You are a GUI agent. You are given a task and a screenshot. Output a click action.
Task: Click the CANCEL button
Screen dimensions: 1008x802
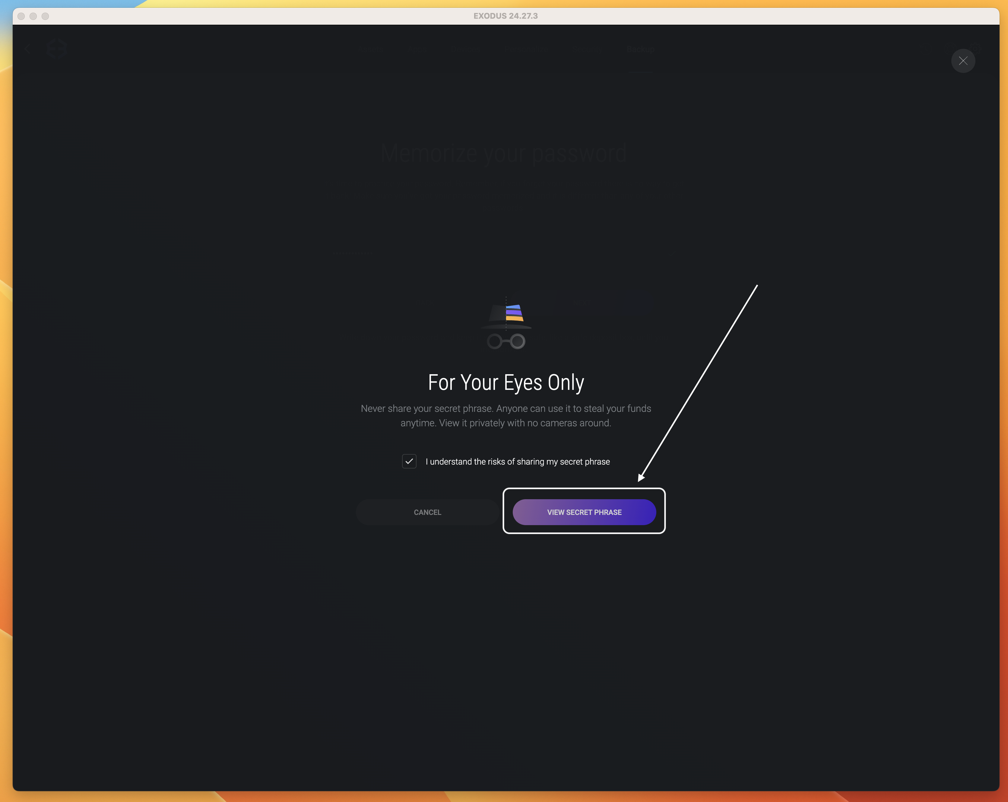point(427,512)
